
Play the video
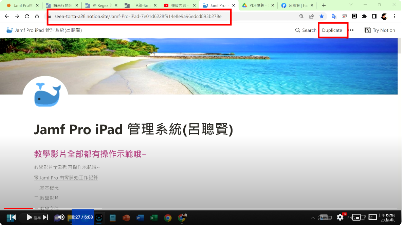(x=30, y=218)
